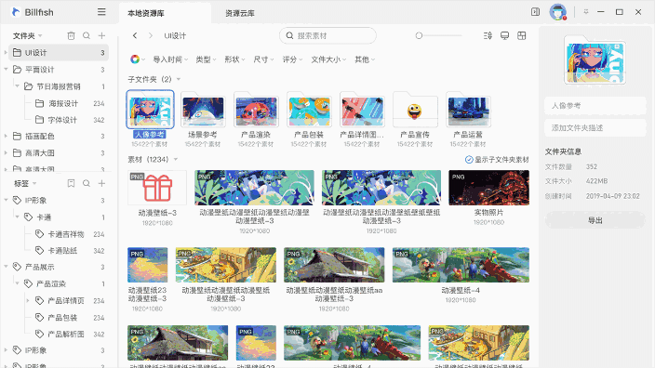Add a new folder with the 文件夹 plus icon
This screenshot has width=655, height=368.
101,36
